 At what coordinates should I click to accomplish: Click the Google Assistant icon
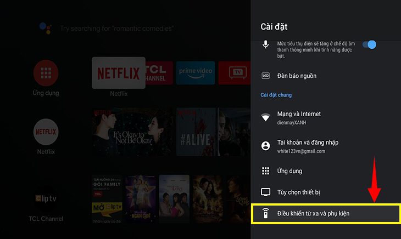click(45, 28)
